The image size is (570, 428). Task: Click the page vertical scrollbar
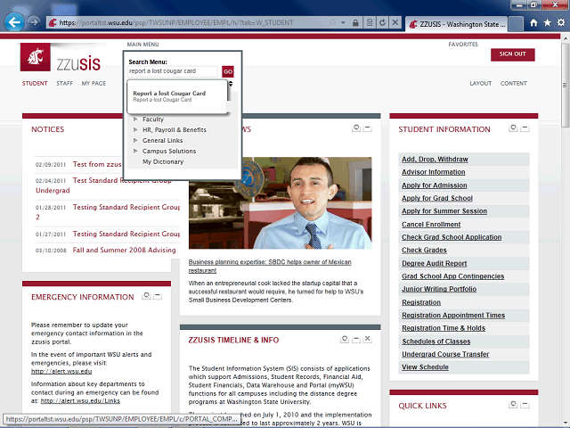pos(565,229)
